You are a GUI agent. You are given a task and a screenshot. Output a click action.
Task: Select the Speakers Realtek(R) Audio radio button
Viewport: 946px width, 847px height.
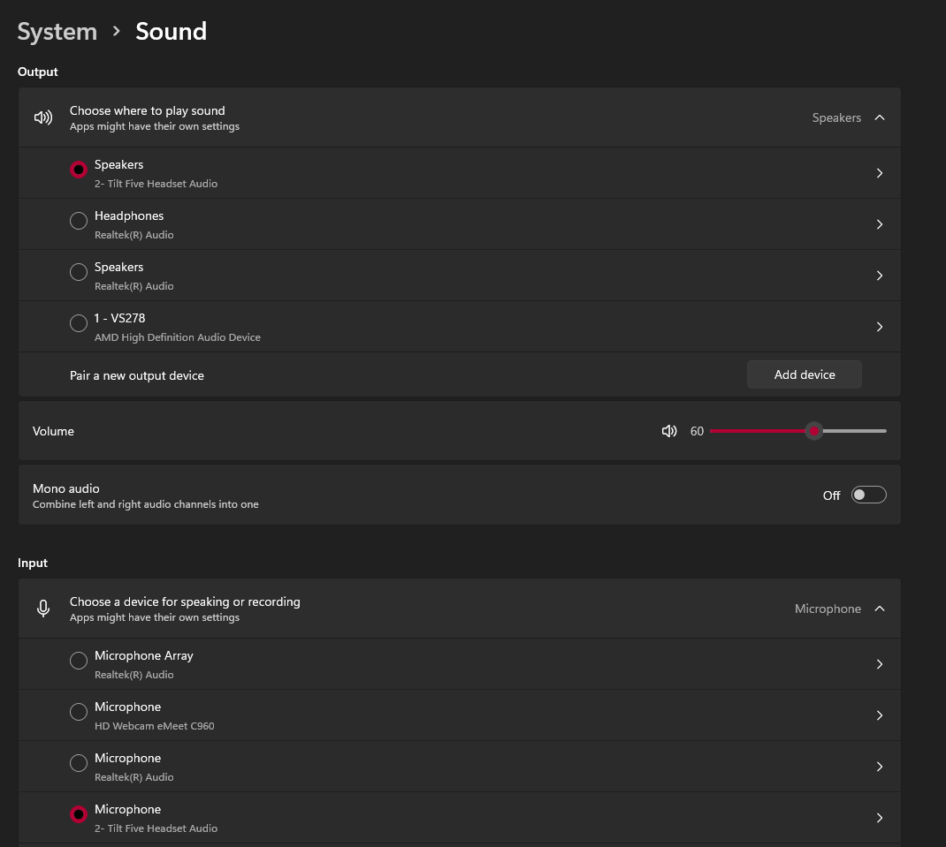coord(79,273)
